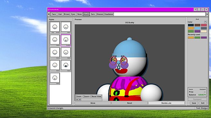
Task: Pick the brown color swatch
Action: point(197,25)
